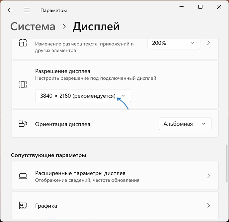Open Расширенные параметры дисплея by its label

tap(80, 173)
